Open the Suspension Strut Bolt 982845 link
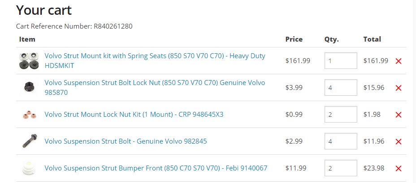Viewport: 416px width, 183px height. pos(126,141)
